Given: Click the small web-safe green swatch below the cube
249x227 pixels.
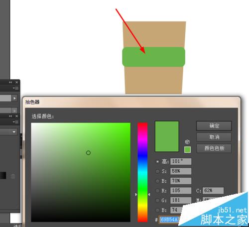Looking at the screenshot, I should 187,149.
